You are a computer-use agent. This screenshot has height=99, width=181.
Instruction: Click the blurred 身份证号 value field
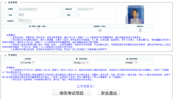pos(85,9)
